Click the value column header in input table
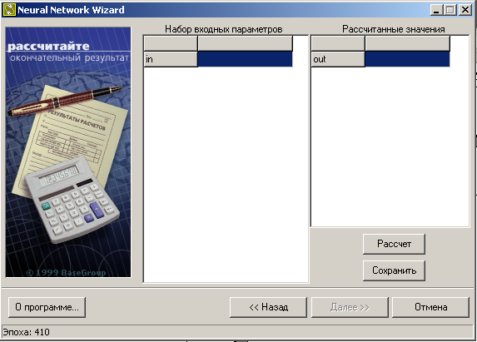This screenshot has height=342, width=477. tap(245, 43)
